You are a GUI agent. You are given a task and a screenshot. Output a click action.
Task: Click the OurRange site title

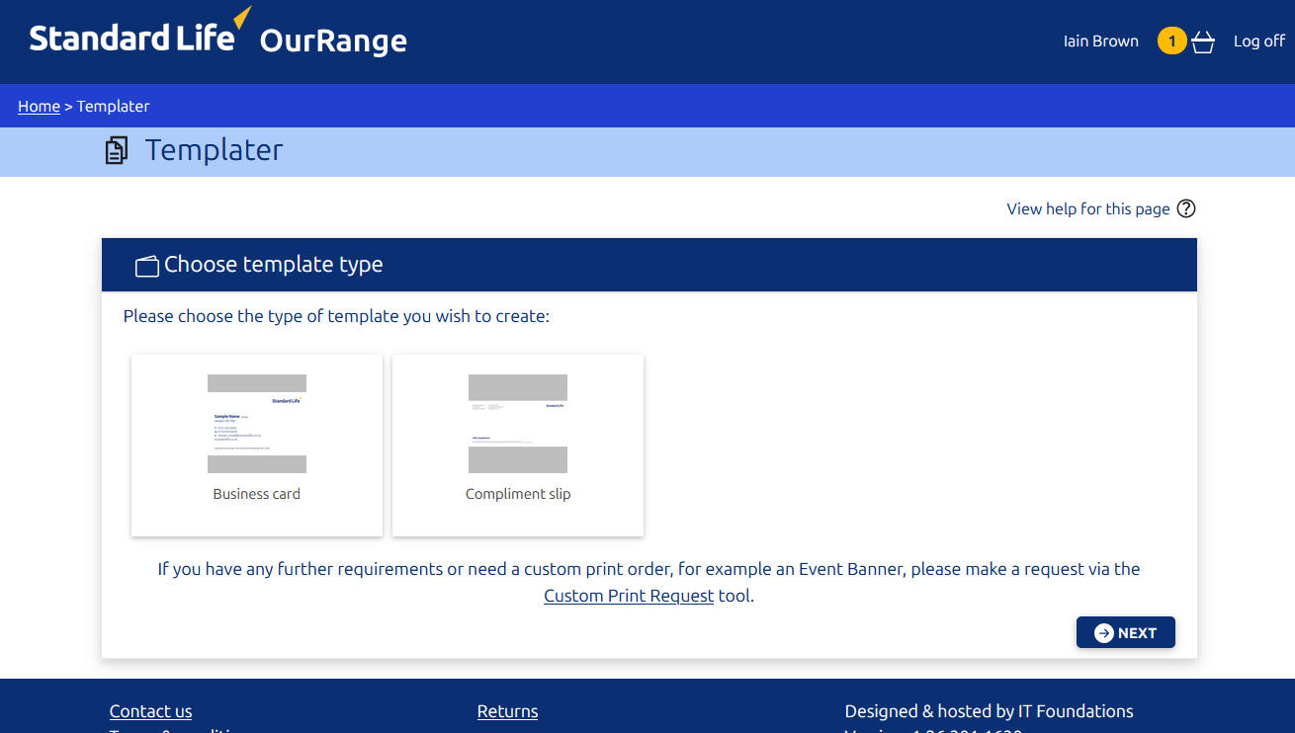point(333,41)
